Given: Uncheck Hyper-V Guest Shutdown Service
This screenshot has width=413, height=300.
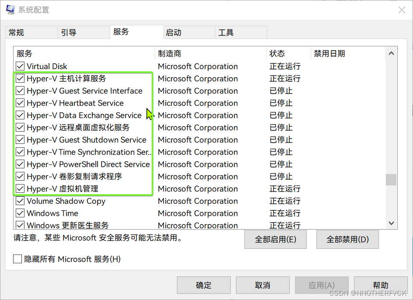Looking at the screenshot, I should (20, 140).
